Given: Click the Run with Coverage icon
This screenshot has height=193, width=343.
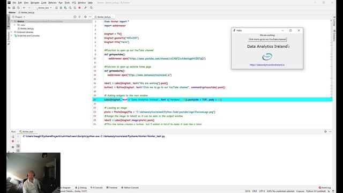Looking at the screenshot, I should (x=65, y=8).
